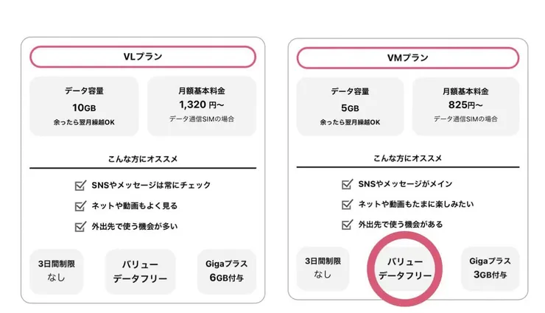Click VM plan 3日間制限 なし box
Viewport: 545px width, 313px height.
(x=323, y=269)
